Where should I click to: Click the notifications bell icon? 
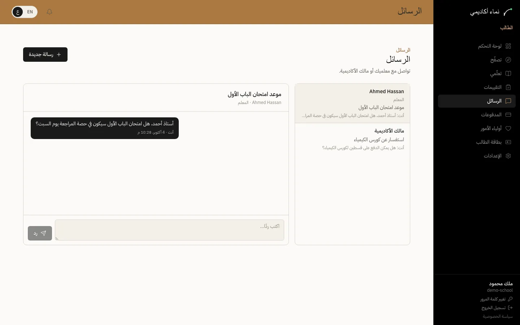(x=49, y=12)
